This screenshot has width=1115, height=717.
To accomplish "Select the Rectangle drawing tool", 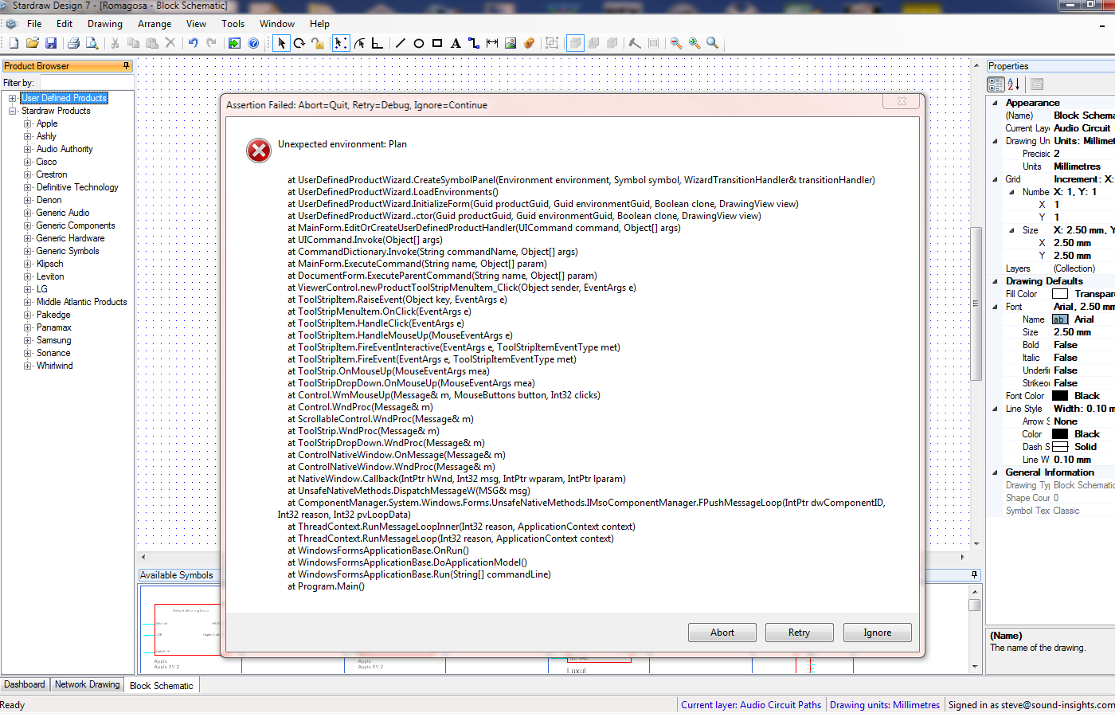I will (x=437, y=43).
